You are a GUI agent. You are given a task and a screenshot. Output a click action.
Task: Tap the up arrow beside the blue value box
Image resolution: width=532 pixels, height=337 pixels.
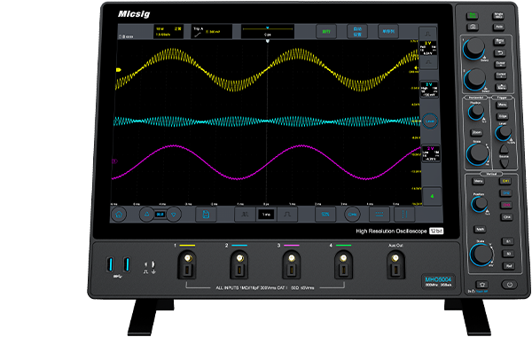tap(147, 215)
